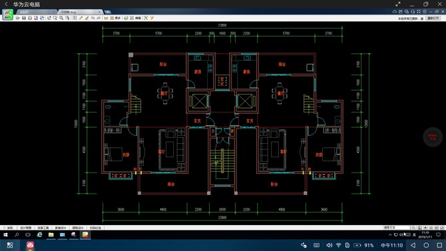This screenshot has height=251, width=446.
Task: Select the zoom magnifier tool in toolbar
Action: (x=61, y=18)
